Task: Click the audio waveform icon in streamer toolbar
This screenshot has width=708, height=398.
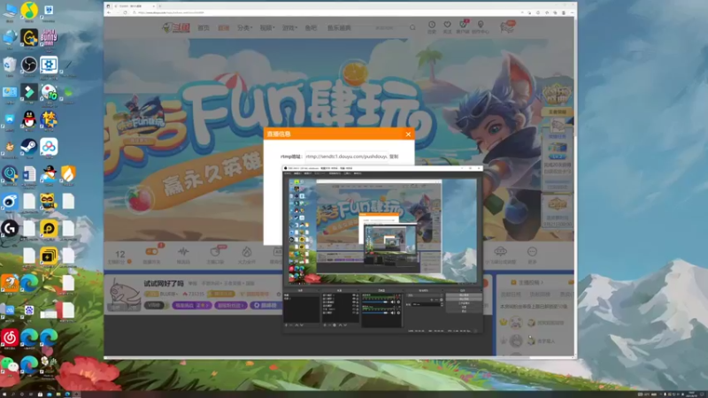Action: point(183,252)
